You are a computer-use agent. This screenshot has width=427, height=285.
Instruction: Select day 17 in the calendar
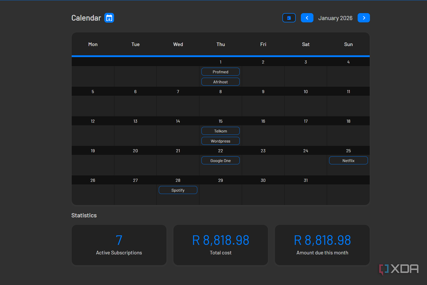pos(306,121)
